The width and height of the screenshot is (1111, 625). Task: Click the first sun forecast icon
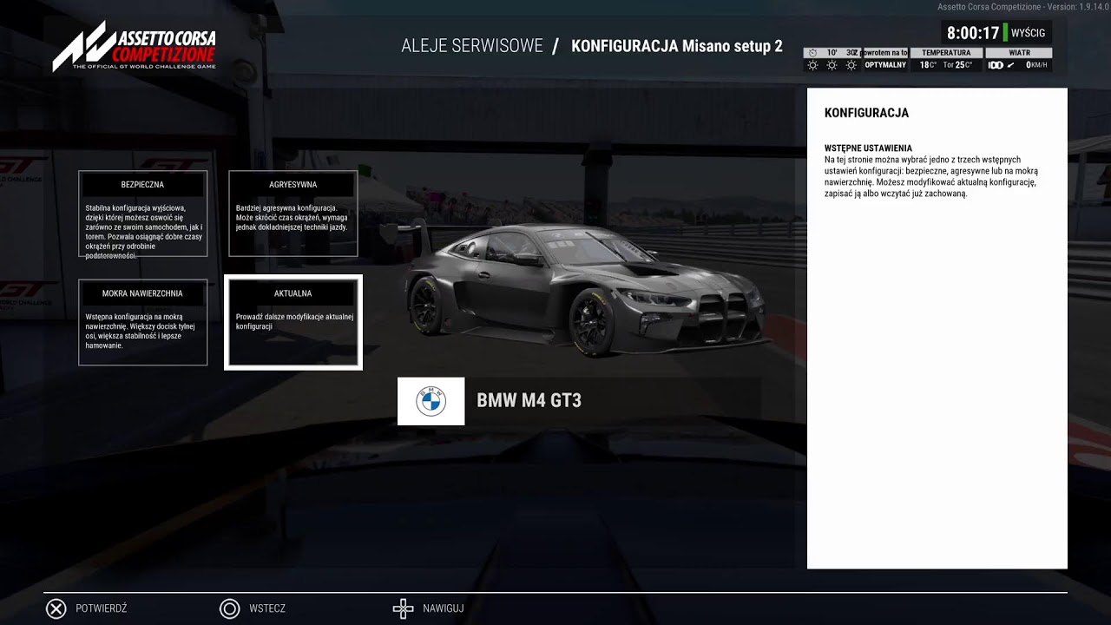(x=812, y=65)
